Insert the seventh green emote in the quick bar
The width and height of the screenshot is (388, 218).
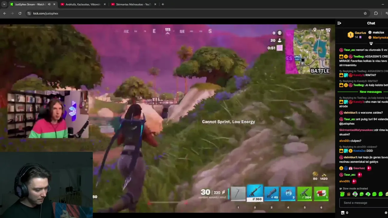click(381, 194)
